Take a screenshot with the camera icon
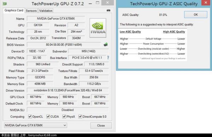Screen dimensions: 212x137 click(x=108, y=10)
